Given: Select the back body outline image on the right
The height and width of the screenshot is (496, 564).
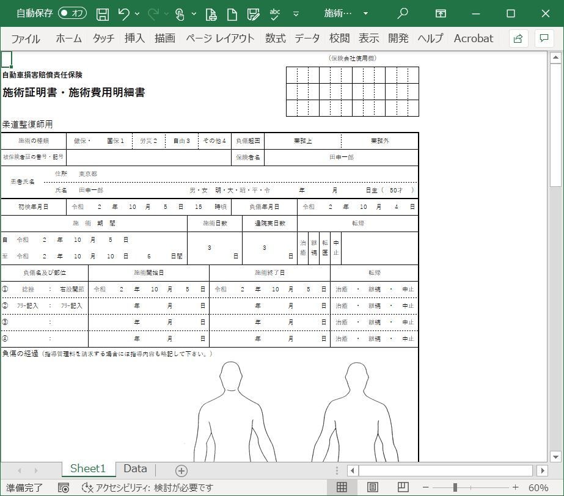Looking at the screenshot, I should coord(355,412).
